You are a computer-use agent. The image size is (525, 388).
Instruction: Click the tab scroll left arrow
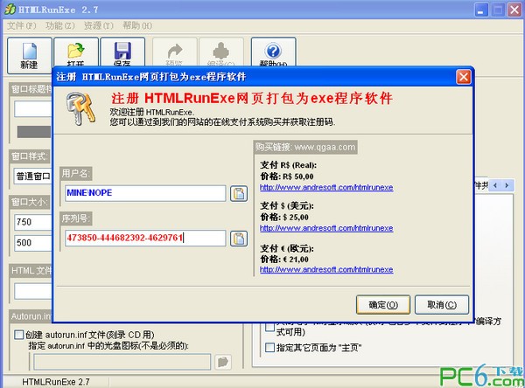pos(495,185)
